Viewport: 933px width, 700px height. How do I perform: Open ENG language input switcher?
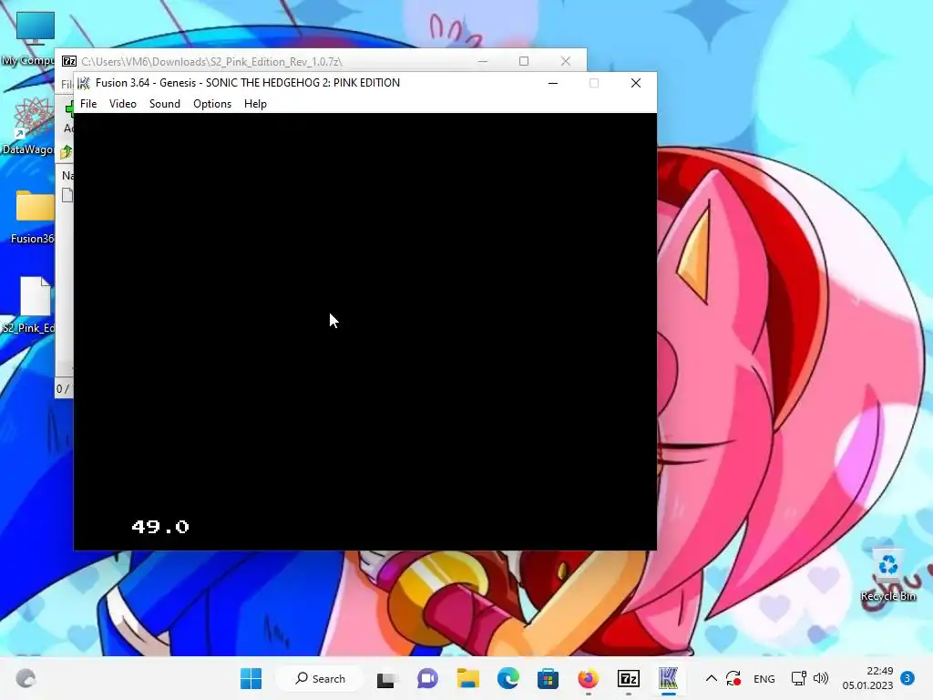[x=764, y=678]
